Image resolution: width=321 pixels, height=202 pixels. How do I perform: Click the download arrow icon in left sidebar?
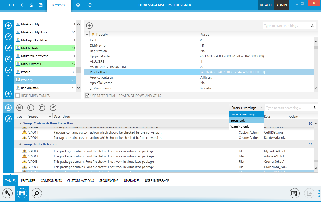[8, 94]
